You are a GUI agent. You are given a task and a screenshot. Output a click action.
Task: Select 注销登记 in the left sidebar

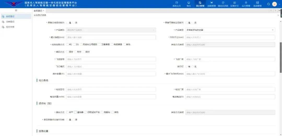(x=10, y=22)
